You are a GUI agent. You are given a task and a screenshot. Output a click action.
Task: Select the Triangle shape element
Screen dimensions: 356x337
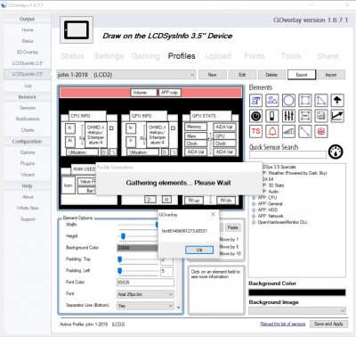pyautogui.click(x=321, y=101)
